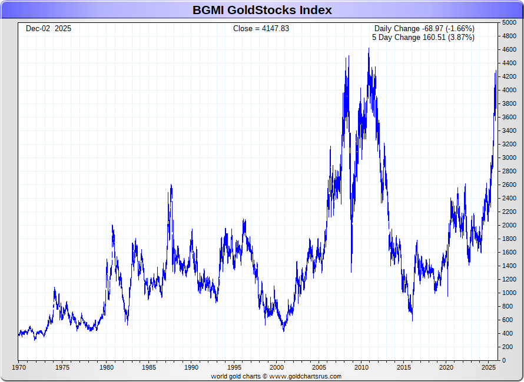
Task: Click the y-axis value 2600
Action: pyautogui.click(x=509, y=185)
